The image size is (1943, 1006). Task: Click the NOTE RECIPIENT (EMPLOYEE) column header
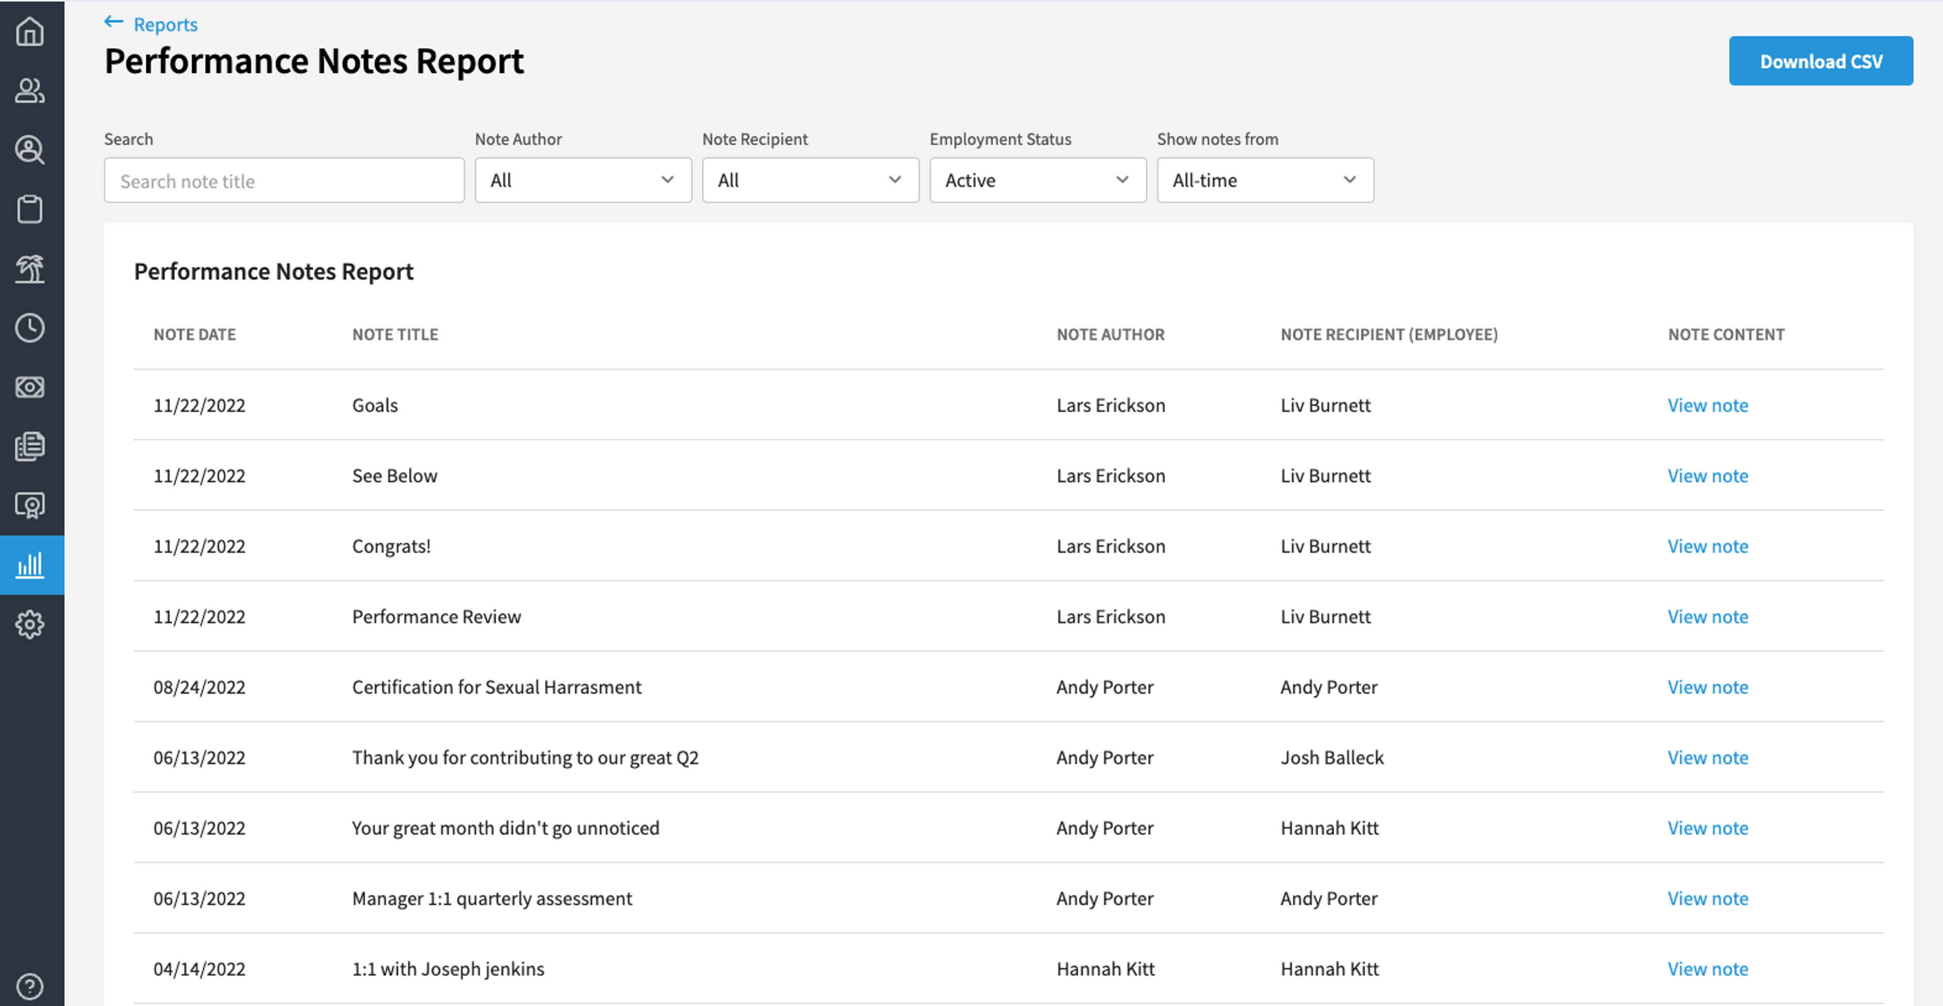(1388, 334)
